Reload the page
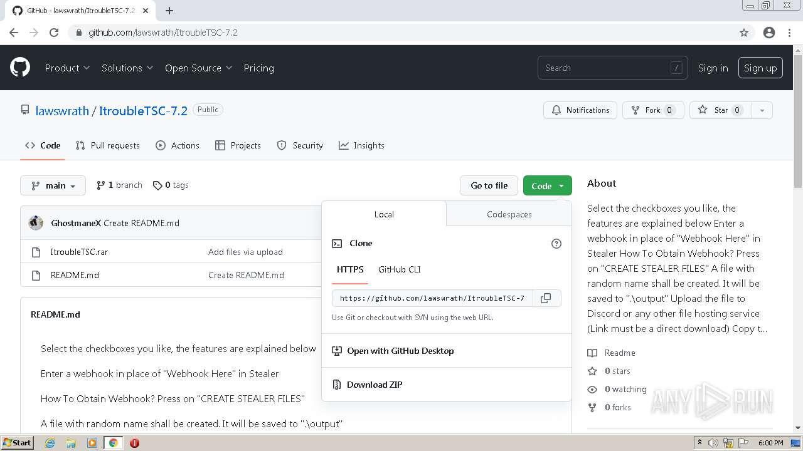The height and width of the screenshot is (451, 803). [x=54, y=33]
